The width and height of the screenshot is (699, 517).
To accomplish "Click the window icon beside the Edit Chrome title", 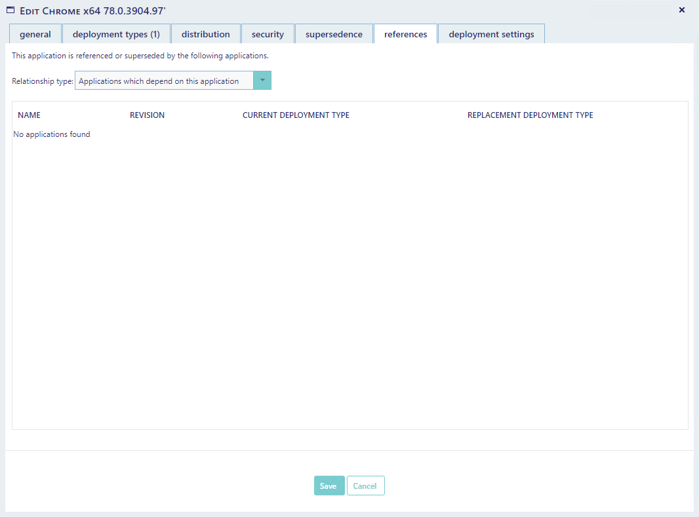I will (10, 10).
